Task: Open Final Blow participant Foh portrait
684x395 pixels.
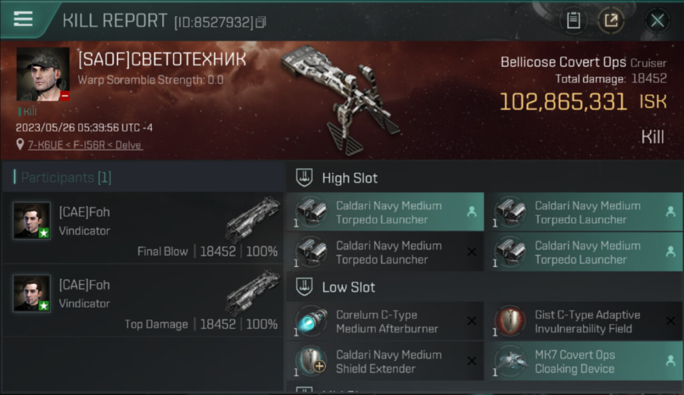Action: (x=32, y=221)
